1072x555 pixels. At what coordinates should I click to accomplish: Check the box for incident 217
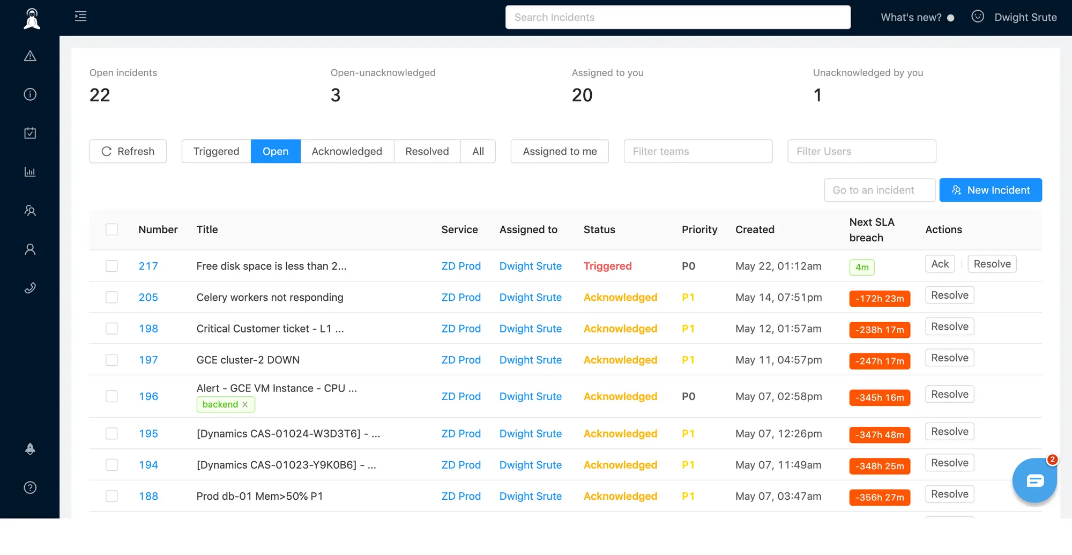point(111,266)
